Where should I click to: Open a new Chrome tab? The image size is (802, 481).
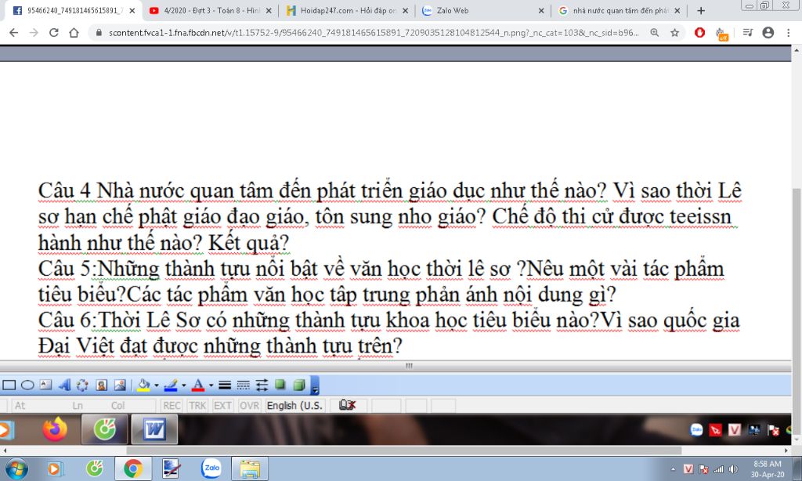(701, 10)
